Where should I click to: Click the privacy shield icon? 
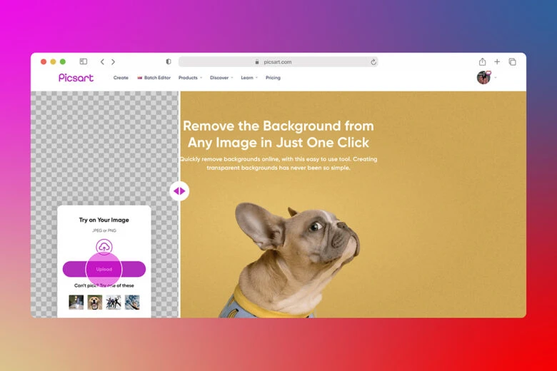pos(169,62)
